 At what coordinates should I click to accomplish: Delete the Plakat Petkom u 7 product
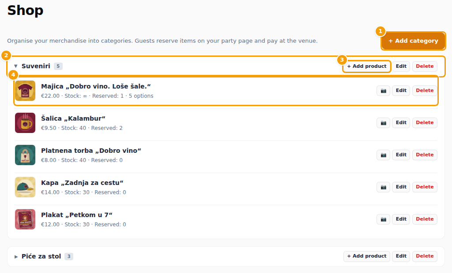click(x=425, y=219)
